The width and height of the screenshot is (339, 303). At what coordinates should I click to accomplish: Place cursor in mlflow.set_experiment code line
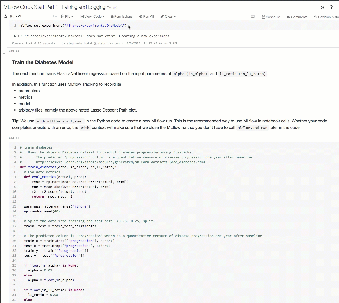click(73, 26)
